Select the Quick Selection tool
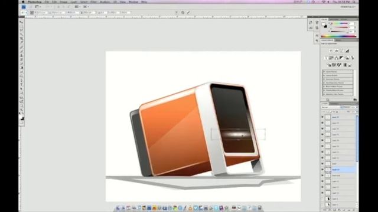 21,34
